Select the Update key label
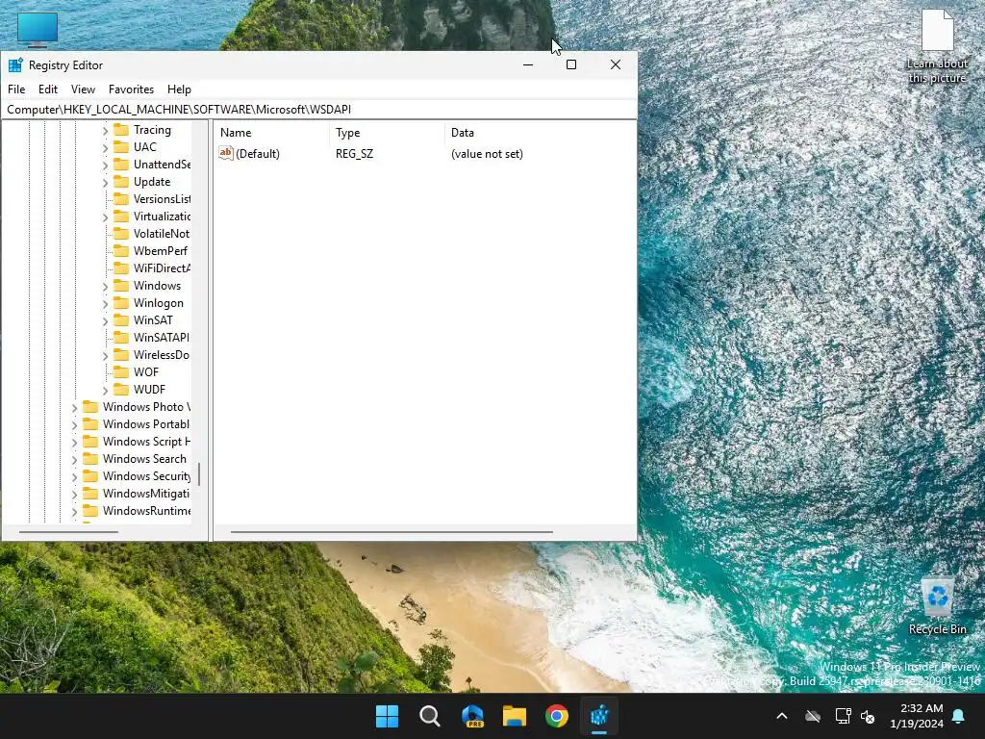This screenshot has height=739, width=985. (x=151, y=182)
